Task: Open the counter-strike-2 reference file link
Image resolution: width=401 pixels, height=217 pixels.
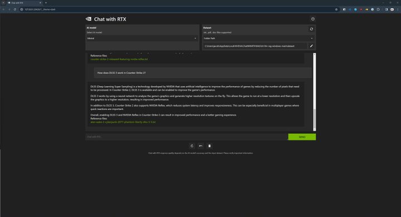Action: [x=119, y=59]
